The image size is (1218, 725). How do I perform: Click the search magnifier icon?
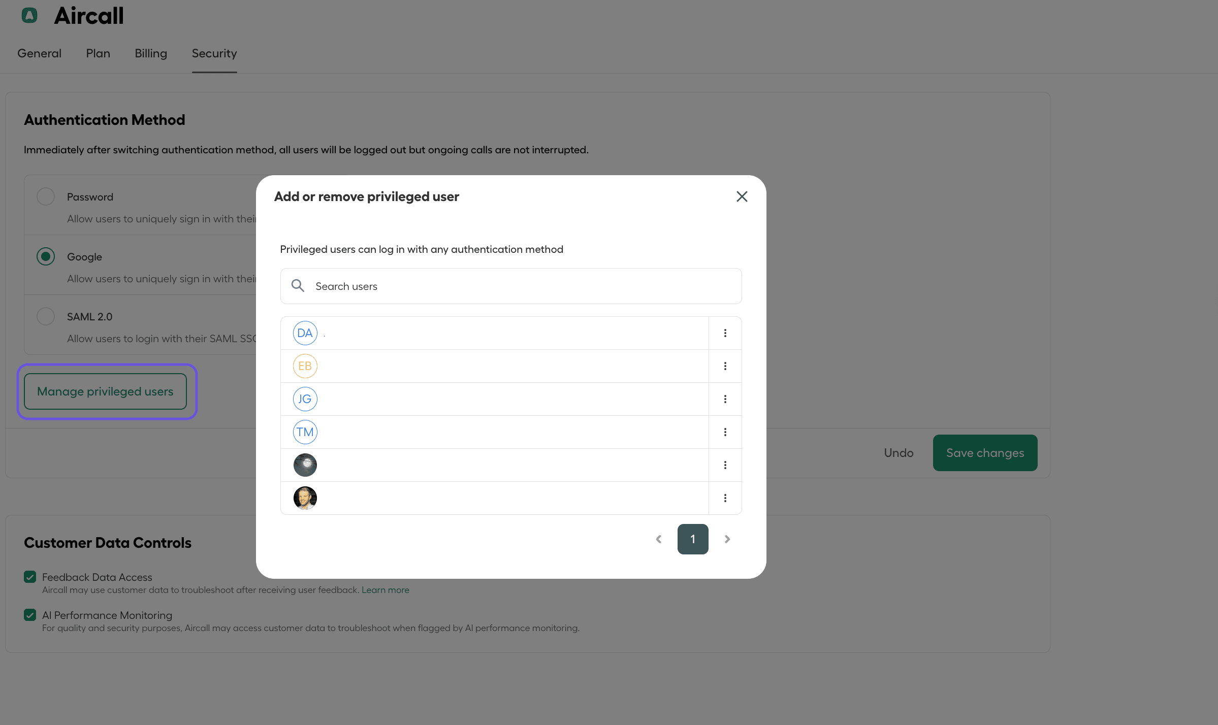298,285
